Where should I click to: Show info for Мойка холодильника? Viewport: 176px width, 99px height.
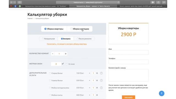101,88
